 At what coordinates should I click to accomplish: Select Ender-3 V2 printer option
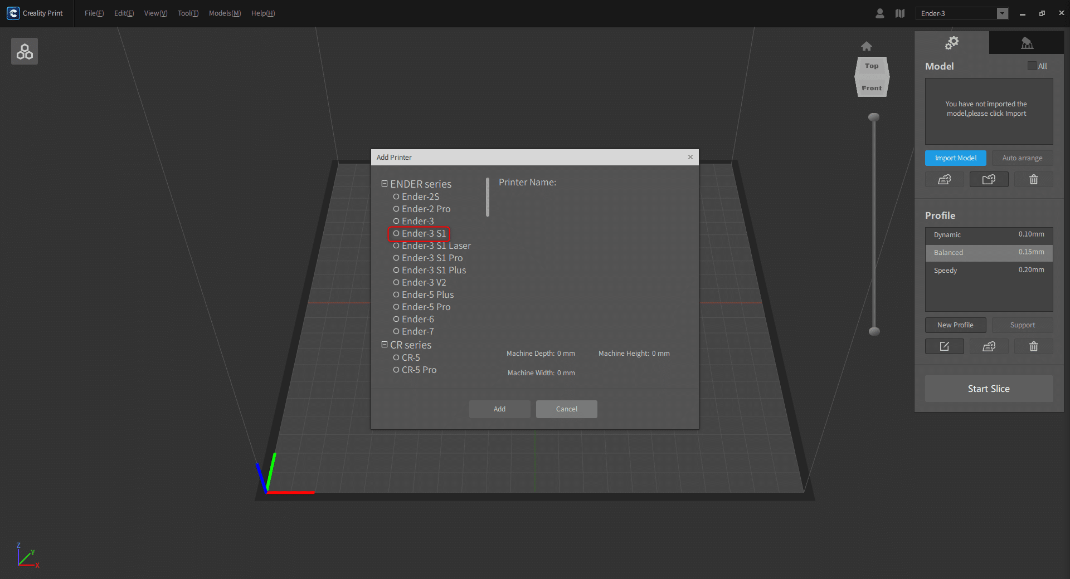point(420,282)
